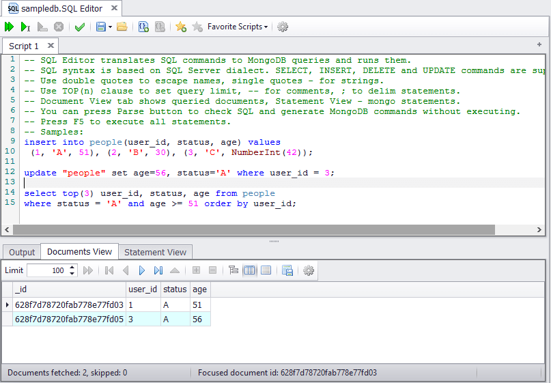Click the Add to favorites star icon
The width and height of the screenshot is (551, 383).
point(180,27)
